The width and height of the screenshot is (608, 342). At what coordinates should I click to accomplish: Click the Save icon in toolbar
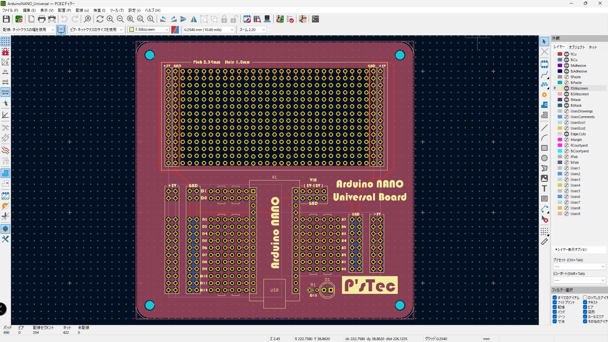(6, 19)
